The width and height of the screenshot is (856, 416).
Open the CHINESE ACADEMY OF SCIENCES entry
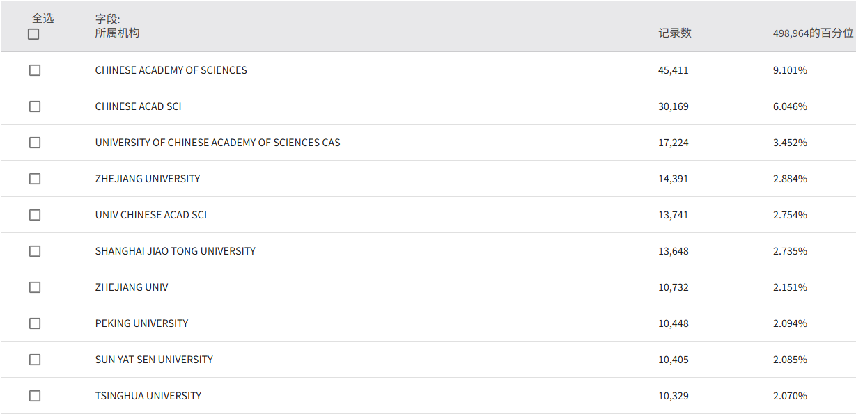pyautogui.click(x=171, y=70)
